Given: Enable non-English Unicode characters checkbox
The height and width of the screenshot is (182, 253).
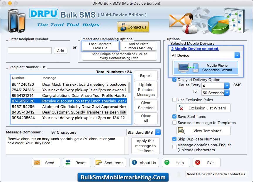Looking at the screenshot, I should pos(174,147).
